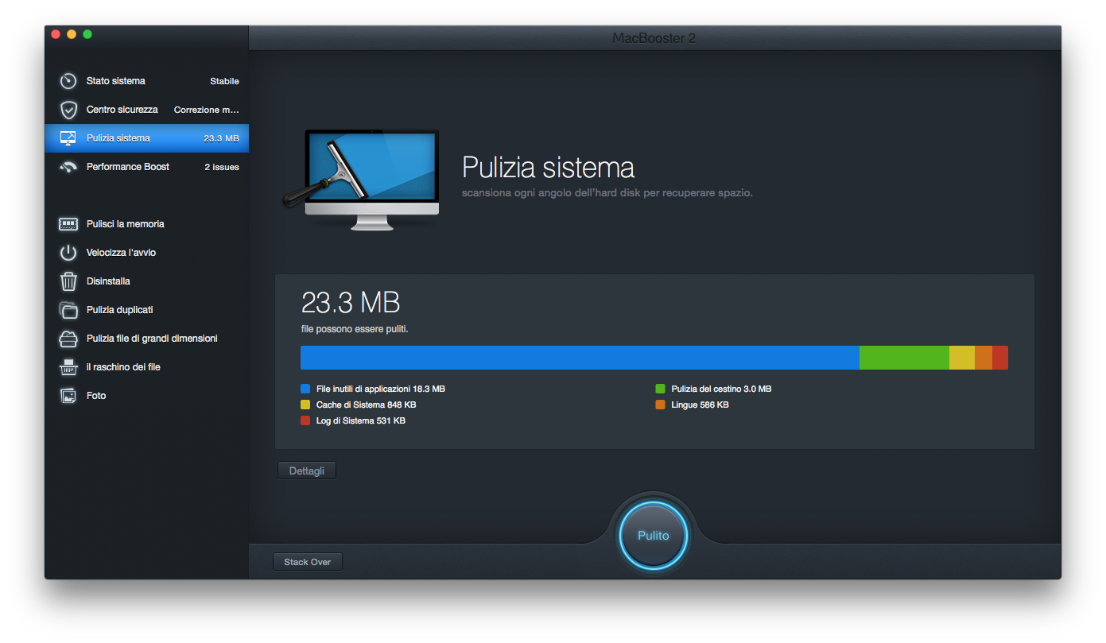This screenshot has width=1106, height=643.
Task: Click the 'Correzione m…' security status
Action: point(207,110)
